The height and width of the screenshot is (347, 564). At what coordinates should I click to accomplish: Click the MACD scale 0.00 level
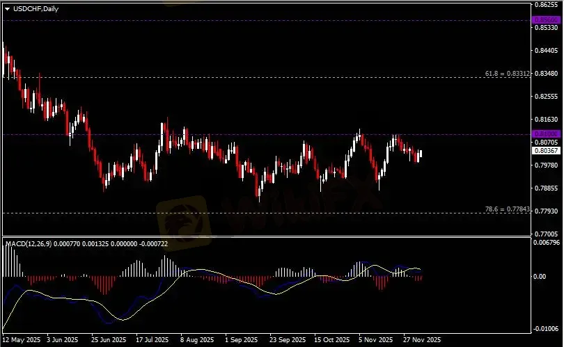click(539, 277)
